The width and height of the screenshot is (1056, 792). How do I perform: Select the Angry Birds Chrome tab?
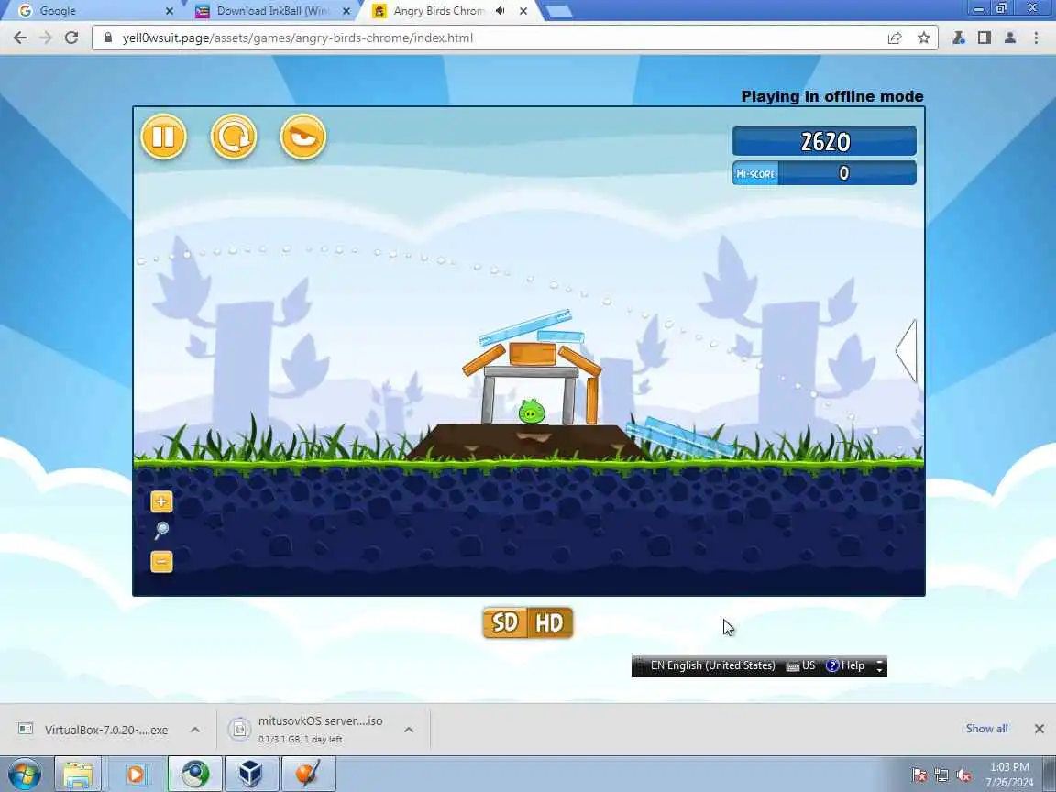pos(438,11)
